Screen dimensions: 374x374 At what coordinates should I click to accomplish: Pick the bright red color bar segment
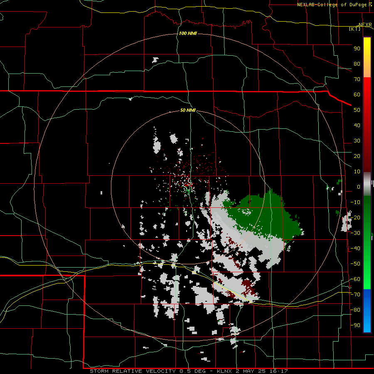pos(367,86)
